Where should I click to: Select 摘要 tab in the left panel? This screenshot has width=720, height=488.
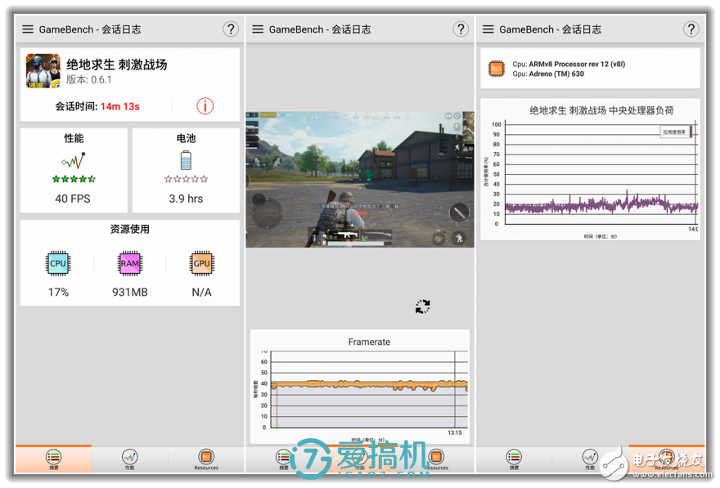tap(53, 459)
